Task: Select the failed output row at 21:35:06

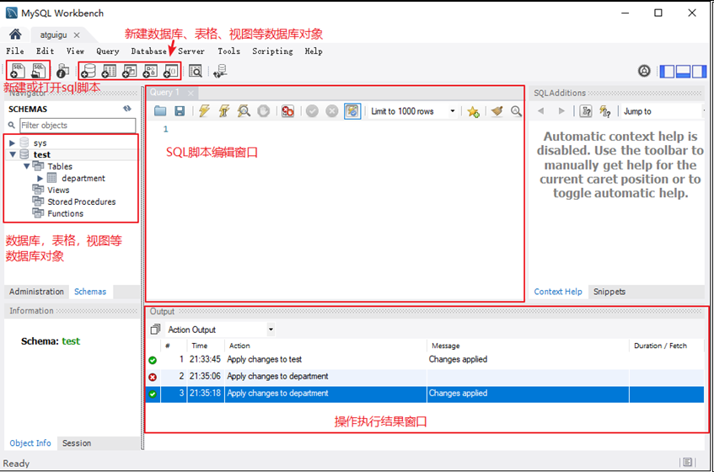Action: [x=425, y=377]
